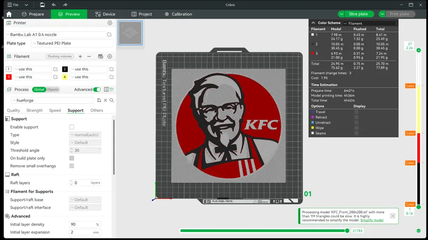Open the Quality settings tab

pos(13,110)
